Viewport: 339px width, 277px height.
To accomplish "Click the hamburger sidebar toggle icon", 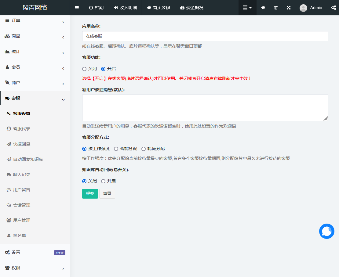I will (77, 8).
